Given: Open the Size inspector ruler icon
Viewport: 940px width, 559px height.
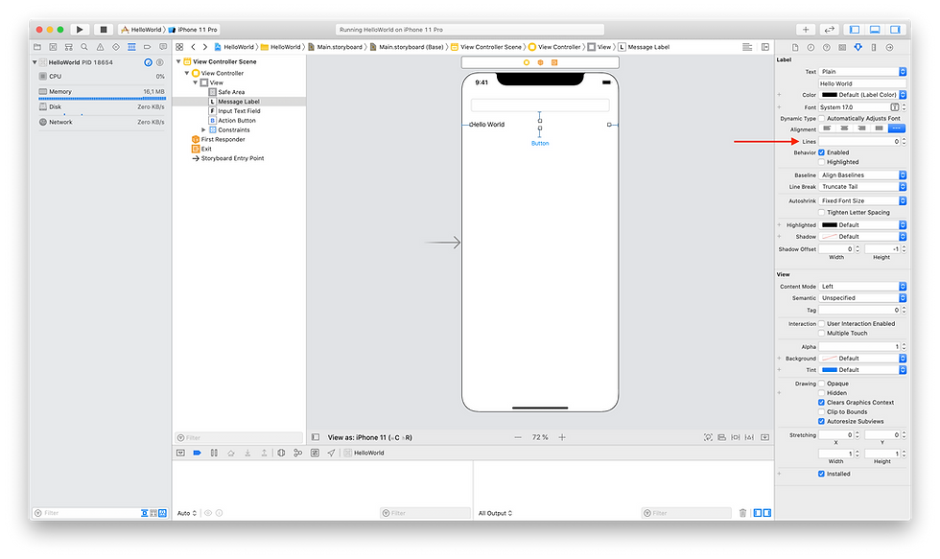Looking at the screenshot, I should pos(874,47).
